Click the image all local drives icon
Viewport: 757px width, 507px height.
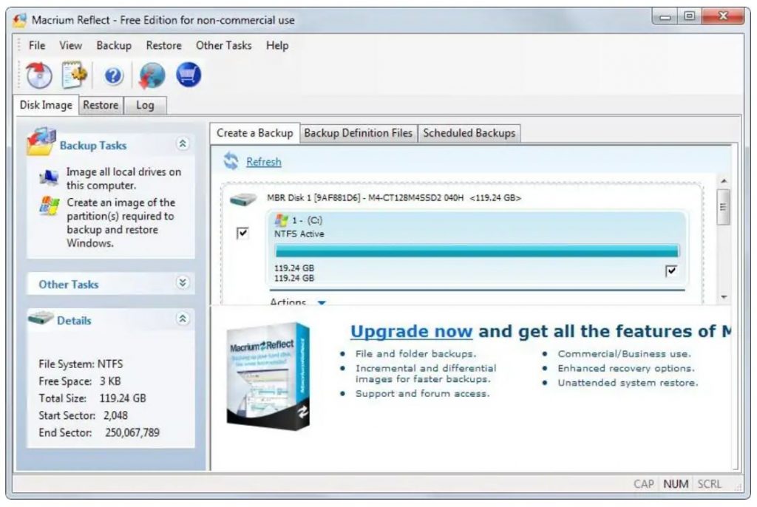coord(49,178)
